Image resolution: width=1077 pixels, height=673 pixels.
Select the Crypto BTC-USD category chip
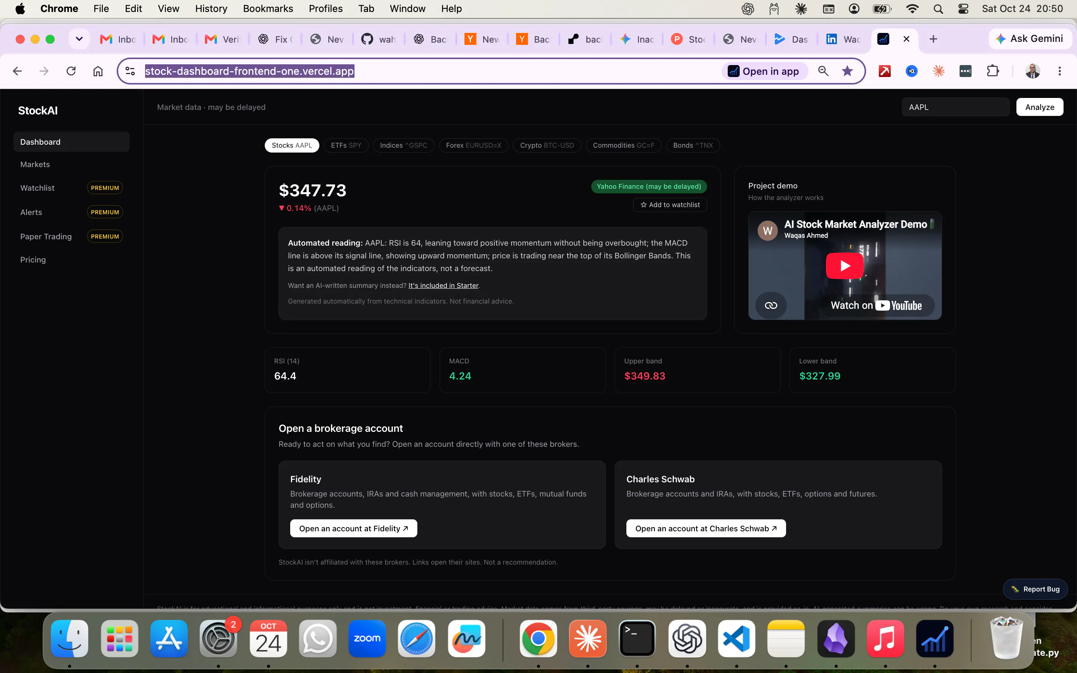tap(547, 145)
